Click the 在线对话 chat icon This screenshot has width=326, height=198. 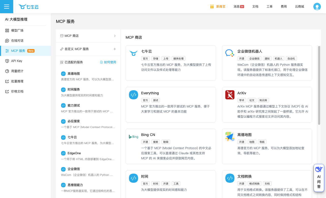[x=7, y=41]
